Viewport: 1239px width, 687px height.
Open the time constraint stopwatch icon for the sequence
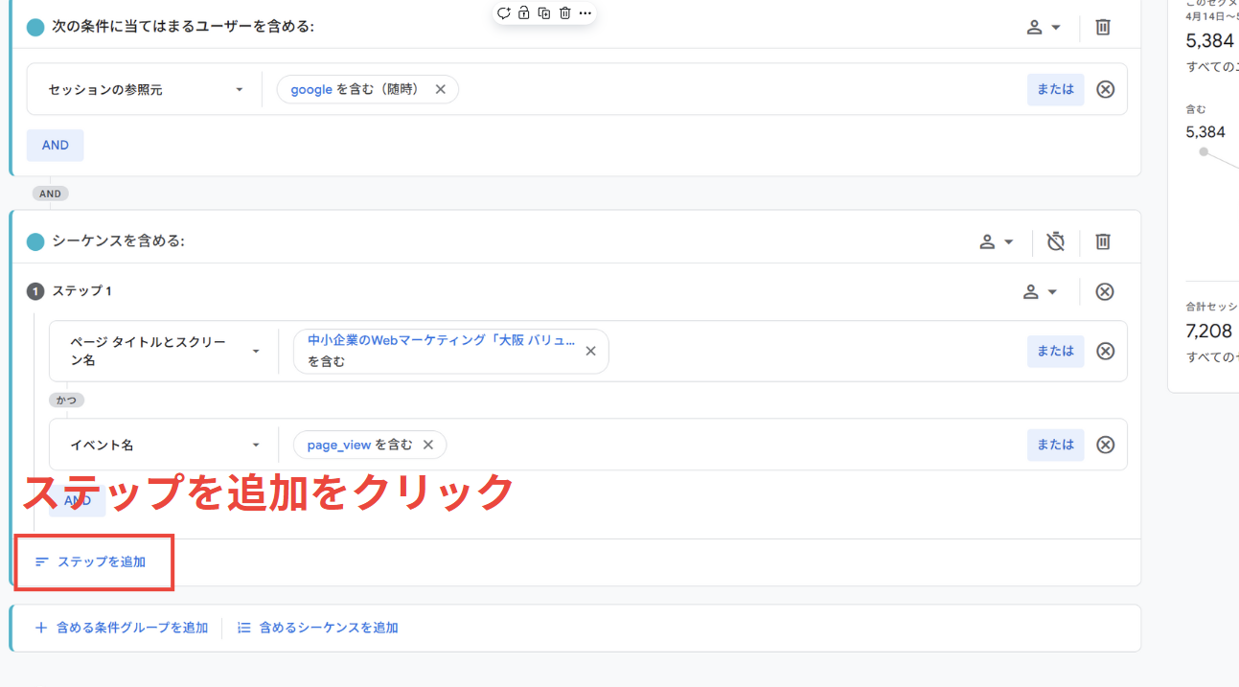pyautogui.click(x=1056, y=241)
